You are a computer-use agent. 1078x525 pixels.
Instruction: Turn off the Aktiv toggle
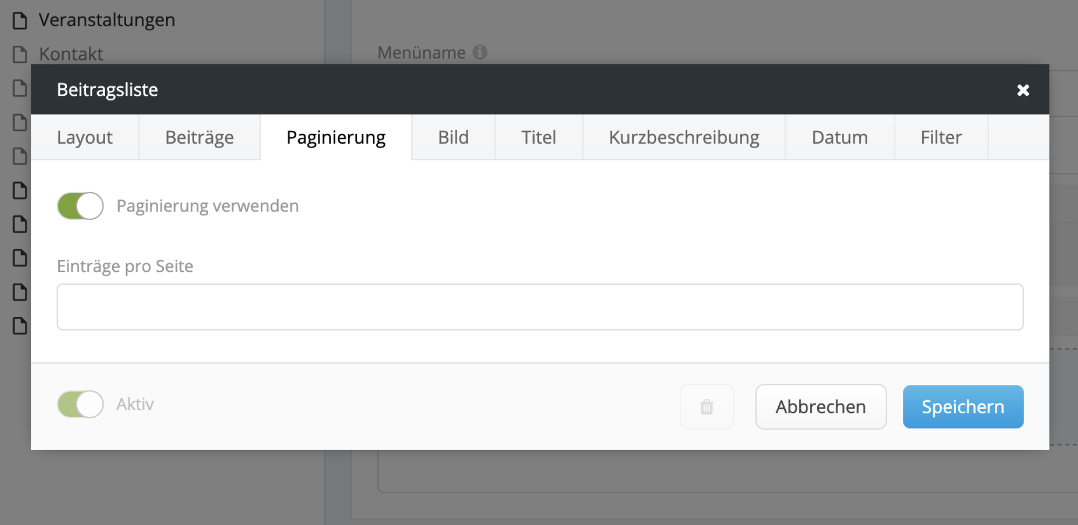(x=80, y=404)
